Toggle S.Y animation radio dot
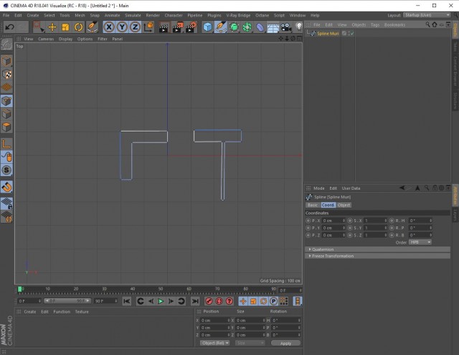Image resolution: width=459 pixels, height=355 pixels. pos(350,228)
